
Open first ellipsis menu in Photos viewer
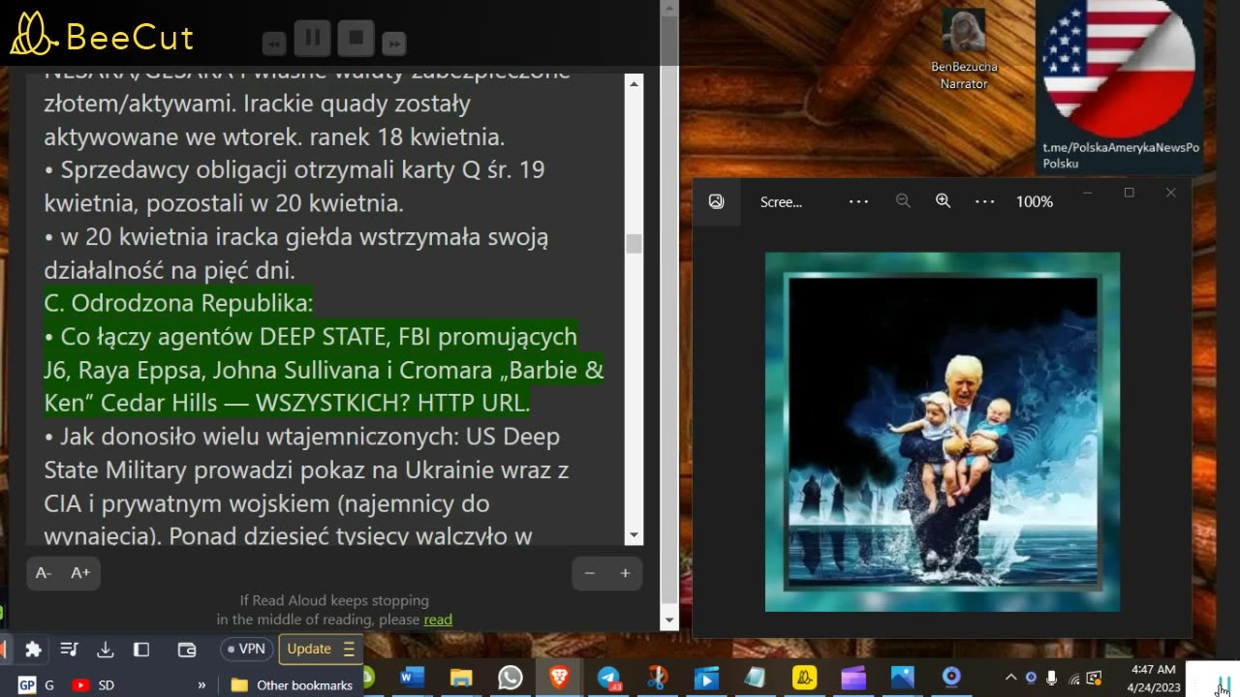pos(858,201)
